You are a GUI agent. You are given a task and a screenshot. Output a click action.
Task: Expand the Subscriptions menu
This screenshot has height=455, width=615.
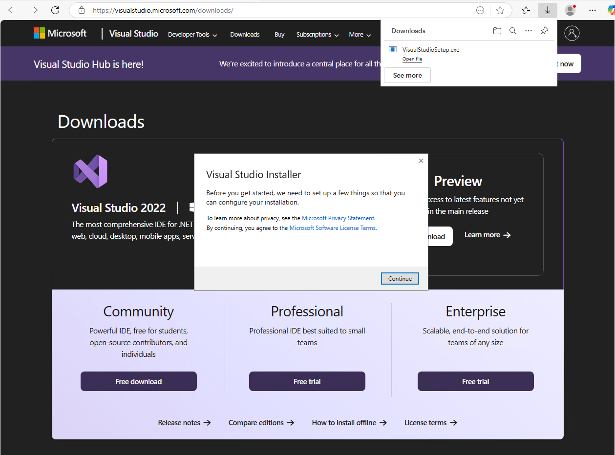point(318,35)
